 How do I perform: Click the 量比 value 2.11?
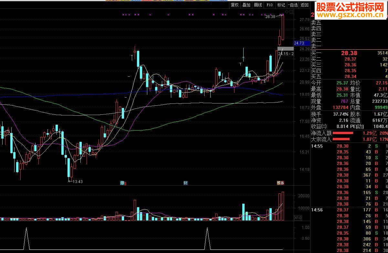tap(383, 89)
